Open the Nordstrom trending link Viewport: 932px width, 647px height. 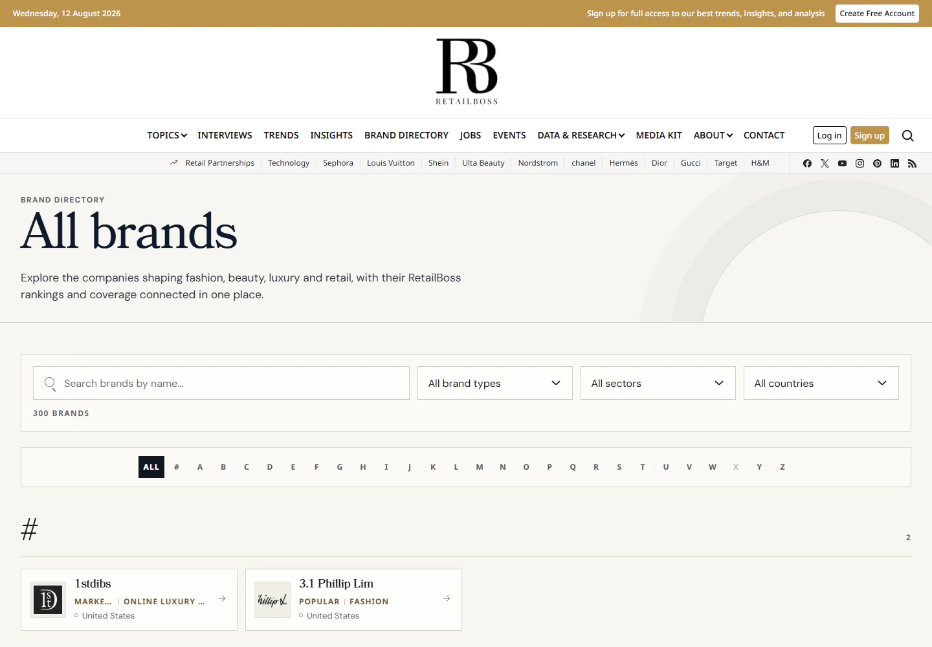coord(538,163)
